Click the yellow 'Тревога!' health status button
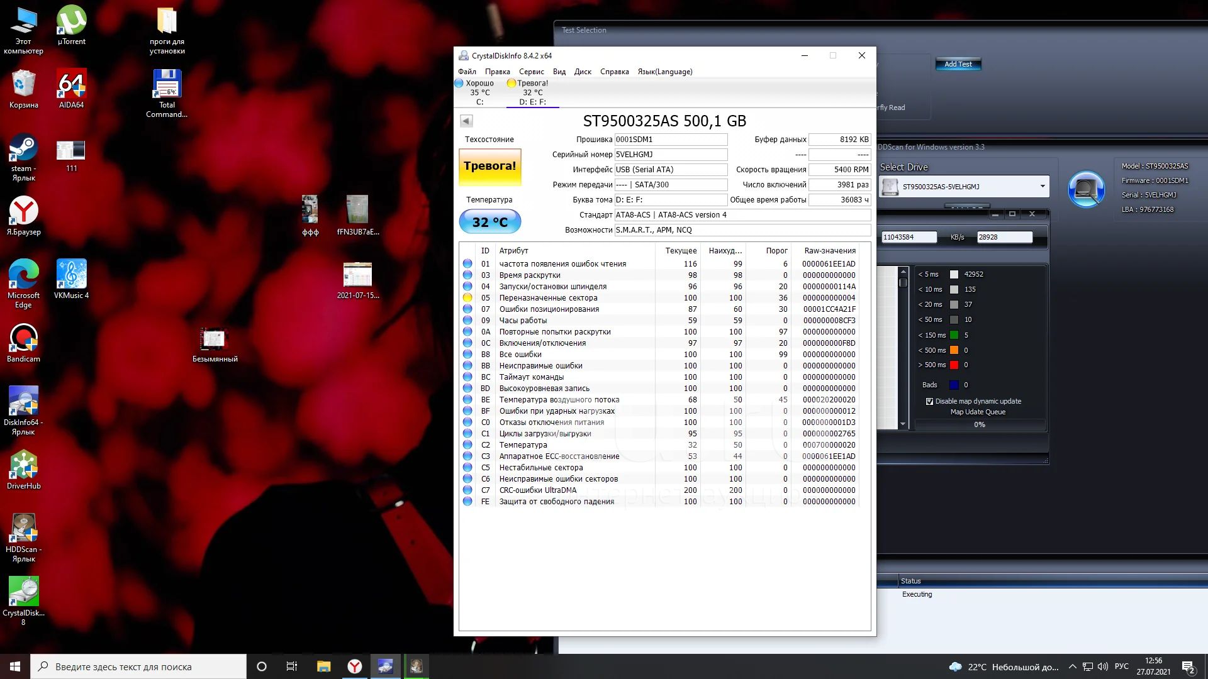The height and width of the screenshot is (679, 1208). (x=490, y=167)
